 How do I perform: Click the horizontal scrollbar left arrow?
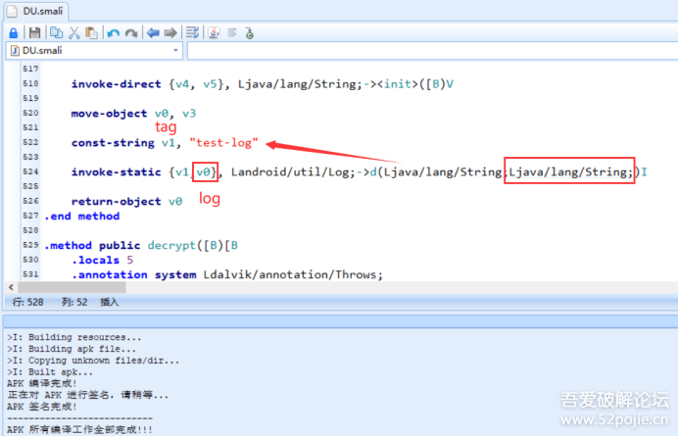[x=11, y=287]
